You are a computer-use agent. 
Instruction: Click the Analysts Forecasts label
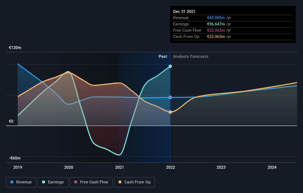tap(191, 56)
